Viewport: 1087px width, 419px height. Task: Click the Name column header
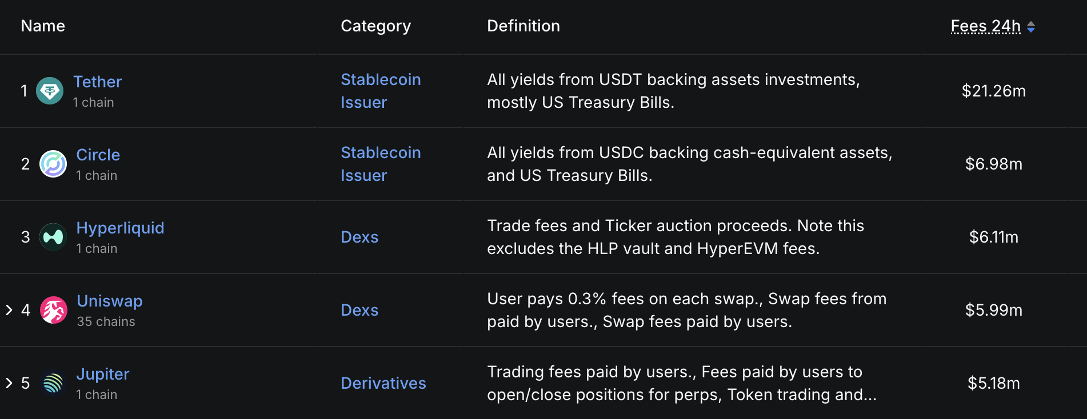tap(43, 26)
